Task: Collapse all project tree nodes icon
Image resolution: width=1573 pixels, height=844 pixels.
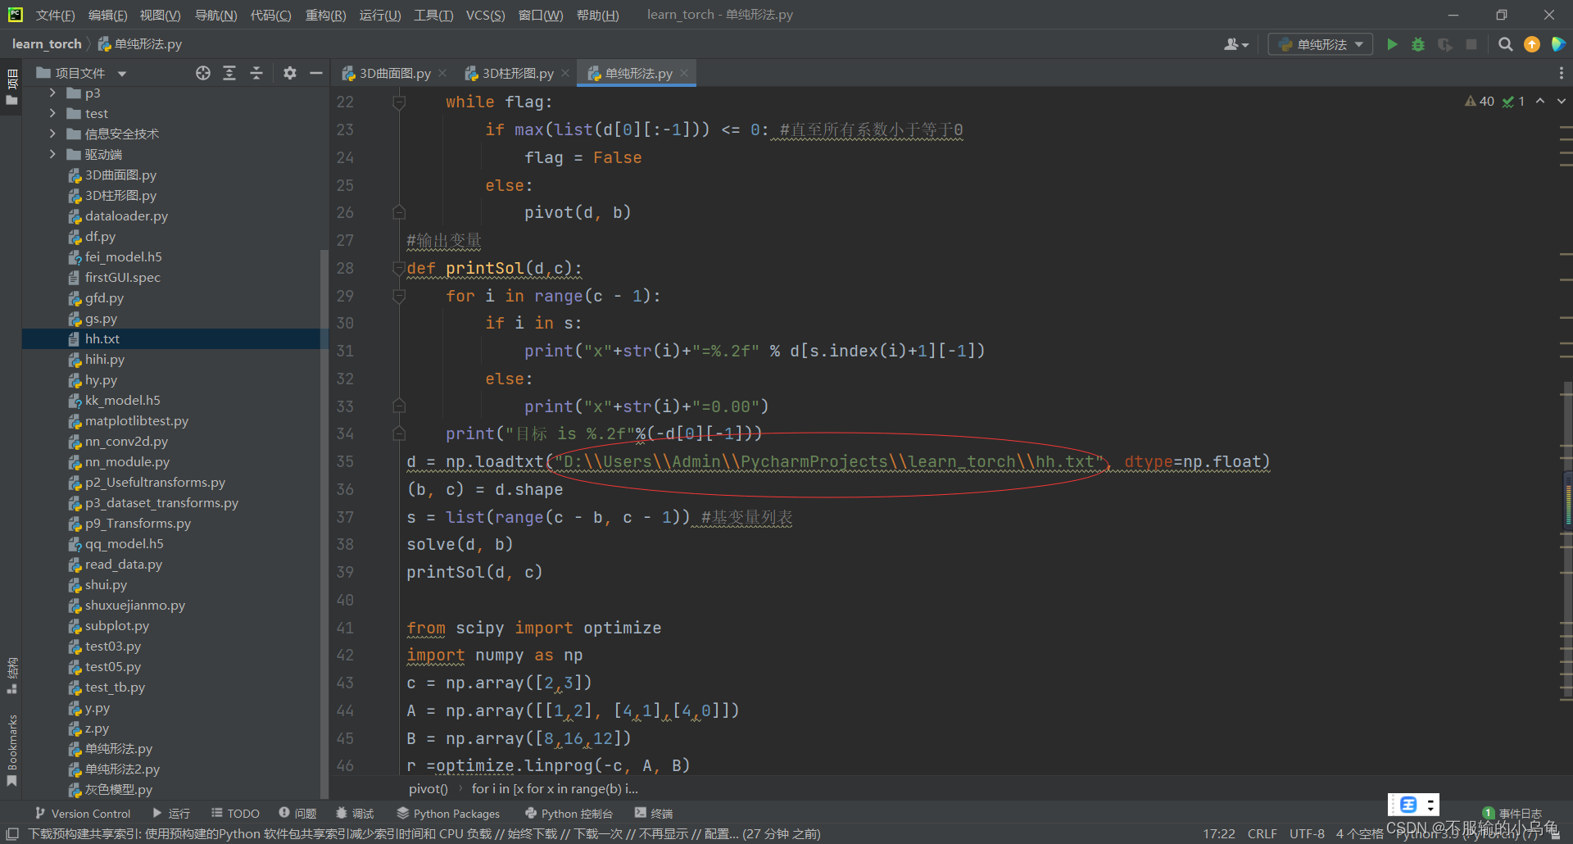Action: (256, 73)
